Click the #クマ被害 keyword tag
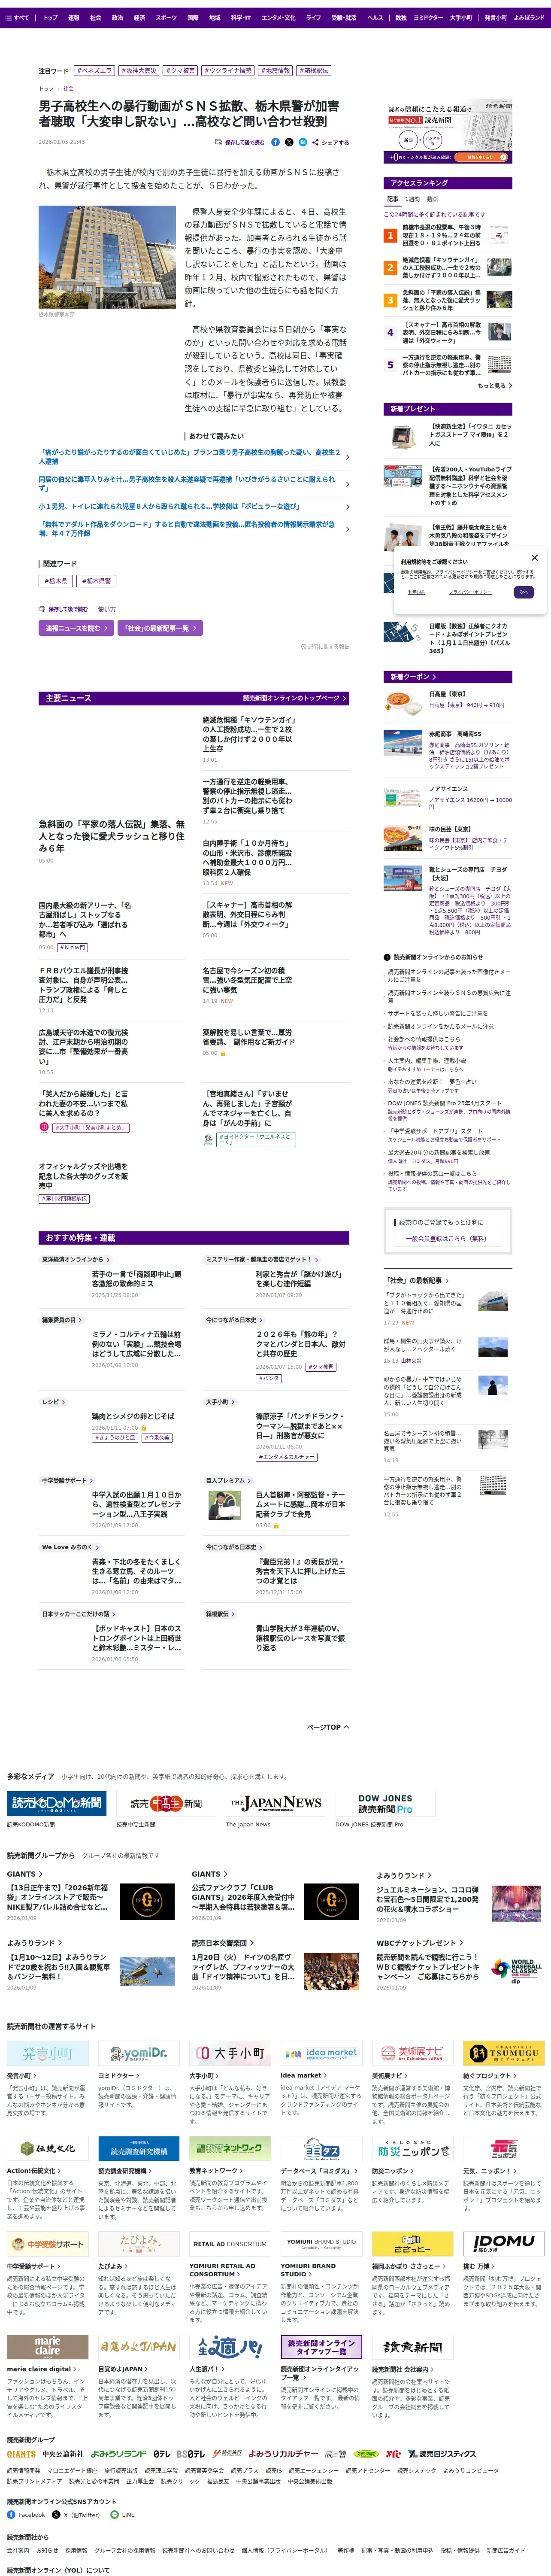This screenshot has width=551, height=2576. pos(180,71)
